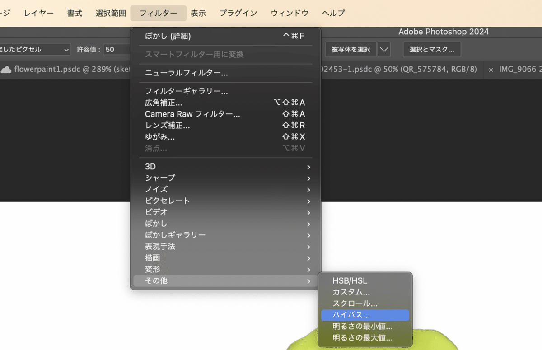Open Camera Raw フィルター...
The width and height of the screenshot is (542, 350).
click(225, 114)
